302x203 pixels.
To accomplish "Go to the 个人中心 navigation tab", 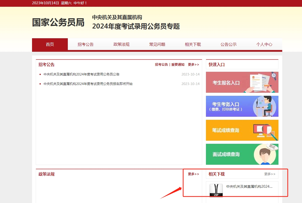I will click(264, 44).
